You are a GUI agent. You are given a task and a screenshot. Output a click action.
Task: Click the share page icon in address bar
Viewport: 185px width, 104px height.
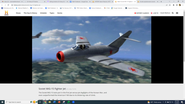click(166, 5)
